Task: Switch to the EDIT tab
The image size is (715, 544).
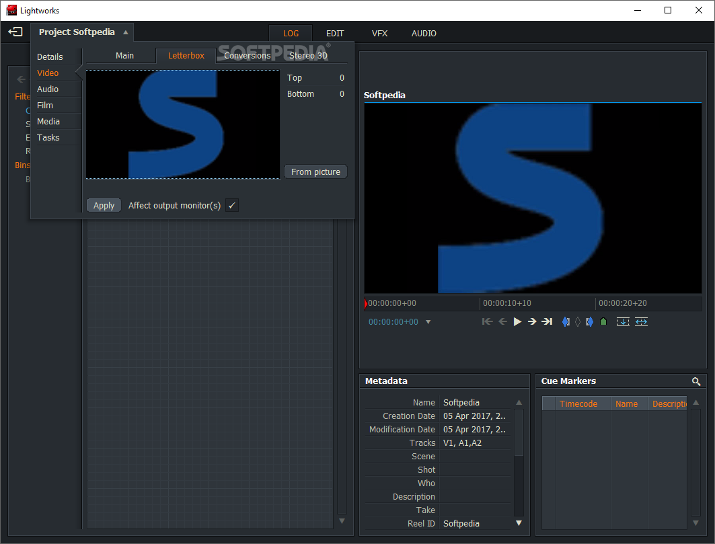Action: point(335,34)
